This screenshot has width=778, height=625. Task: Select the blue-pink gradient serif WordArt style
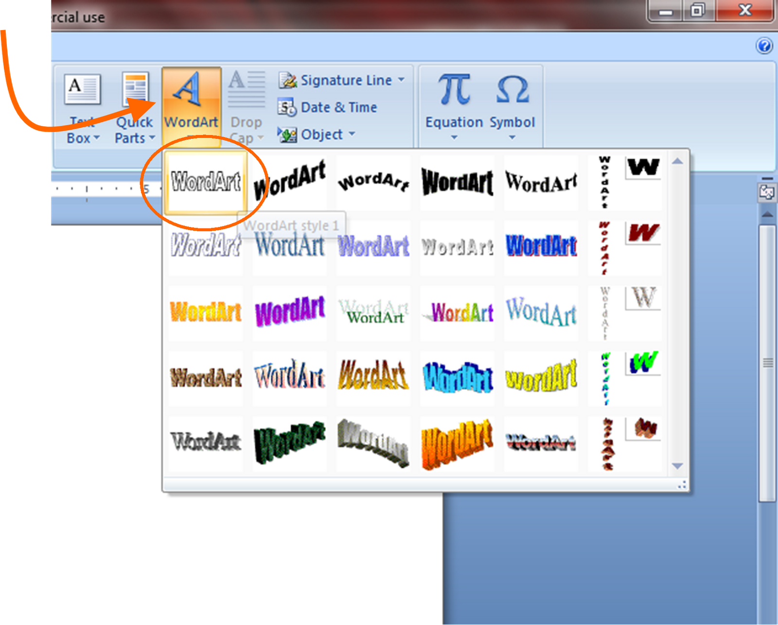290,378
